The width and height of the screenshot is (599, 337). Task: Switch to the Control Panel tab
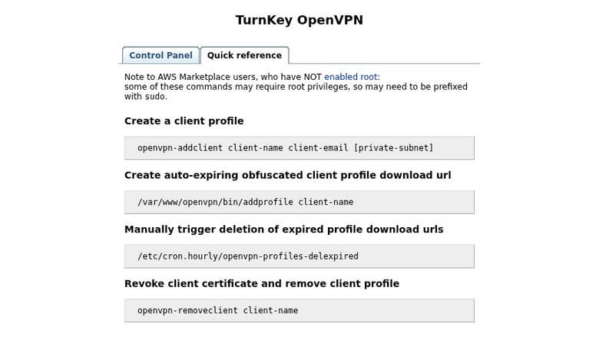pos(161,55)
